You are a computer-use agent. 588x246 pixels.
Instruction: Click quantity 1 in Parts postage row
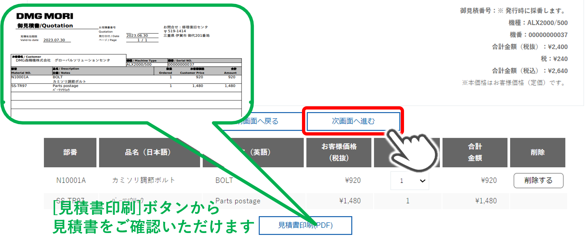[408, 201]
